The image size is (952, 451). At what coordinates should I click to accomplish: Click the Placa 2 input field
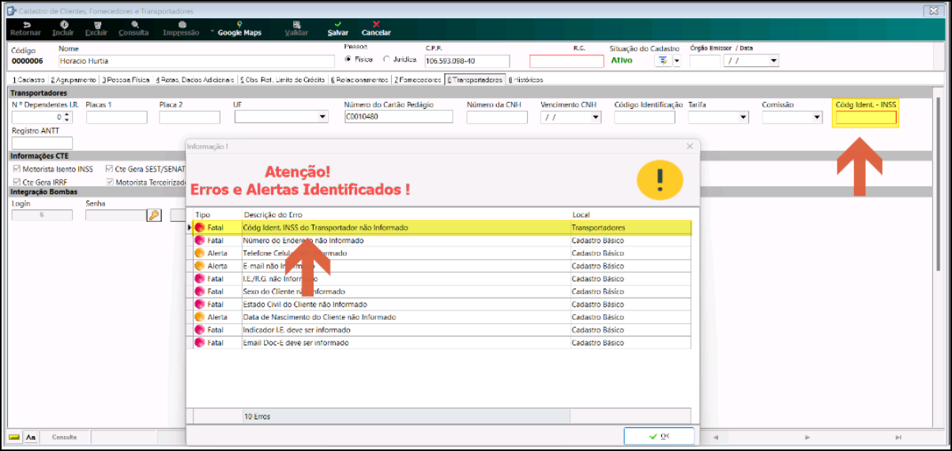[190, 117]
